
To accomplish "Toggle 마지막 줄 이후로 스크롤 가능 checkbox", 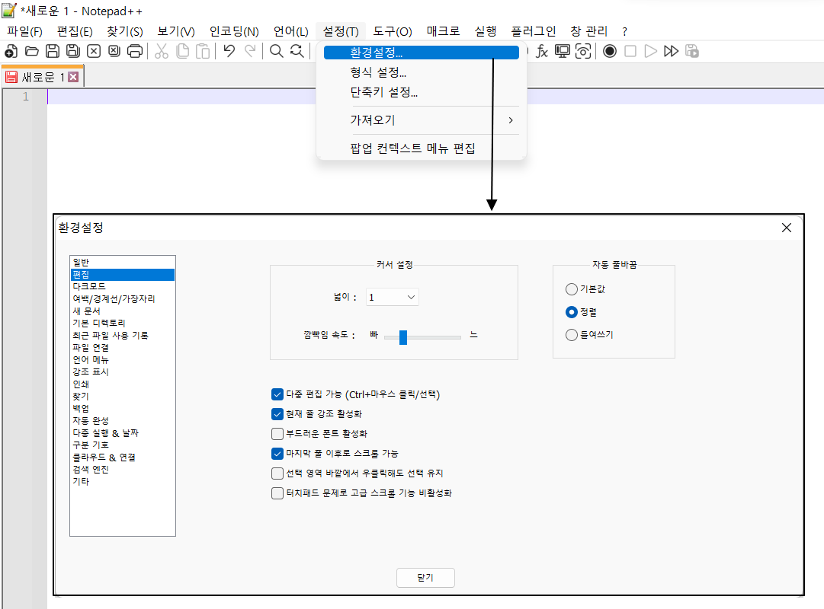I will click(277, 454).
